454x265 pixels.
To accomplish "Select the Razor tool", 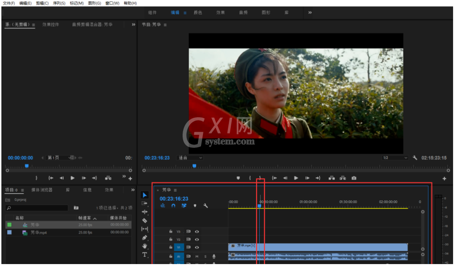I will click(x=145, y=221).
